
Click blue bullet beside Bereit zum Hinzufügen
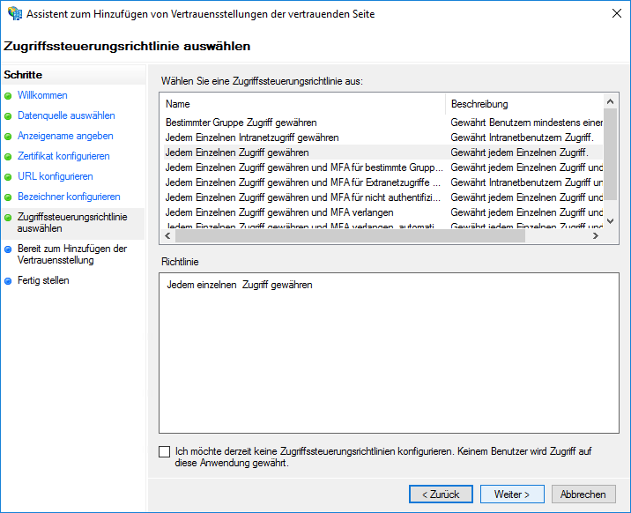point(8,249)
